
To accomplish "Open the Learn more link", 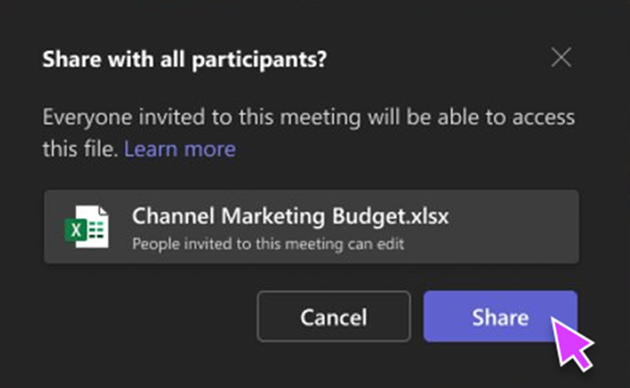I will pyautogui.click(x=179, y=149).
